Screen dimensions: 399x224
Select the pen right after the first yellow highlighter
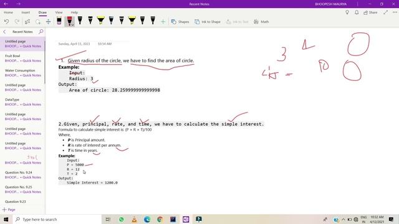click(111, 21)
